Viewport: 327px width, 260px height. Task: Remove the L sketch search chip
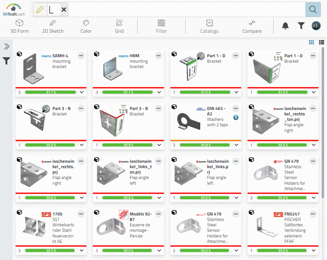coord(64,10)
